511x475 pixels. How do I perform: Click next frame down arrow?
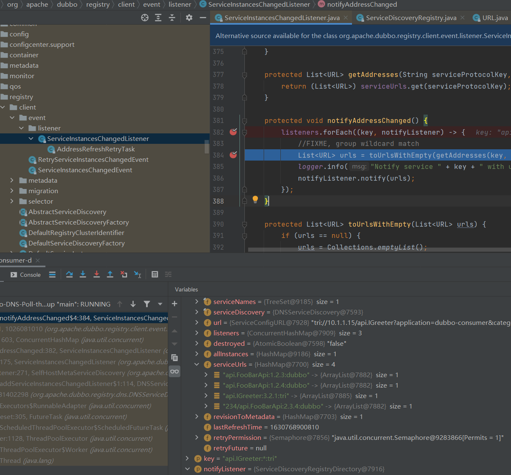[x=133, y=304]
